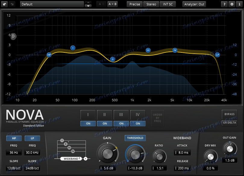Open the Default preset dropdown
The width and height of the screenshot is (244, 176).
[x=52, y=4]
